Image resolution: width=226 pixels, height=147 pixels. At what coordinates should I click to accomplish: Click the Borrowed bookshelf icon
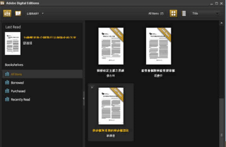point(7,83)
